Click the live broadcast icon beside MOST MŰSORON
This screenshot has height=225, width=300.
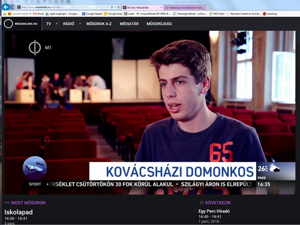7,202
